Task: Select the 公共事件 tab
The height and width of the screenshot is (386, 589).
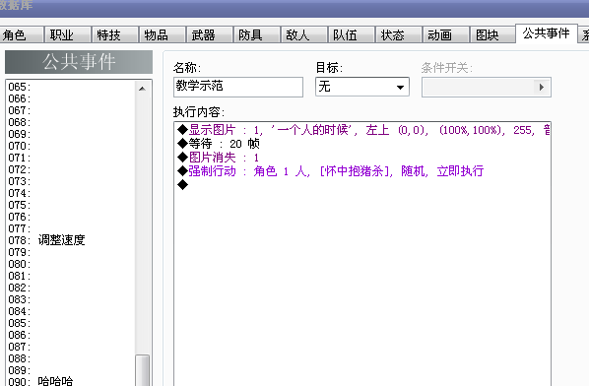Action: point(547,33)
